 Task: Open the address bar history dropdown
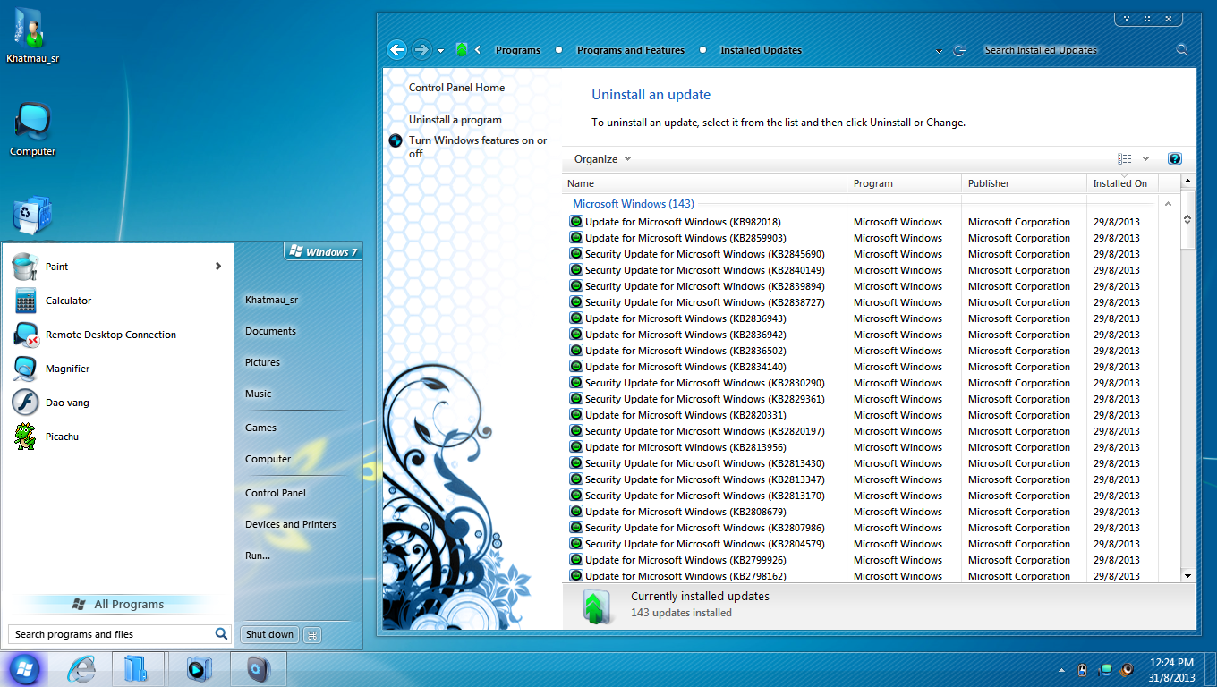click(939, 51)
